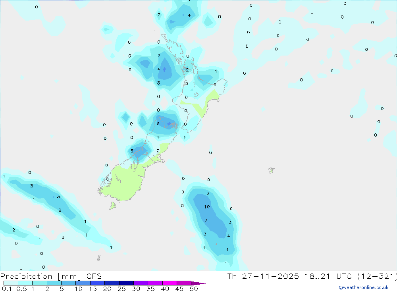Image resolution: width=397 pixels, height=291 pixels.
Task: Select the 5–10 mm legend color swatch
Action: [x=69, y=283]
